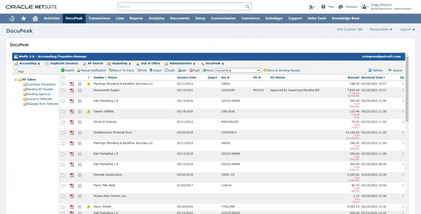Enable the Flat checkbox
This screenshot has height=214, width=421.
tap(16, 71)
